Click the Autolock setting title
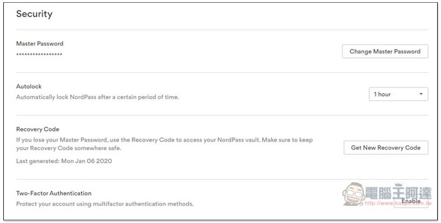The height and width of the screenshot is (223, 441). tap(29, 87)
